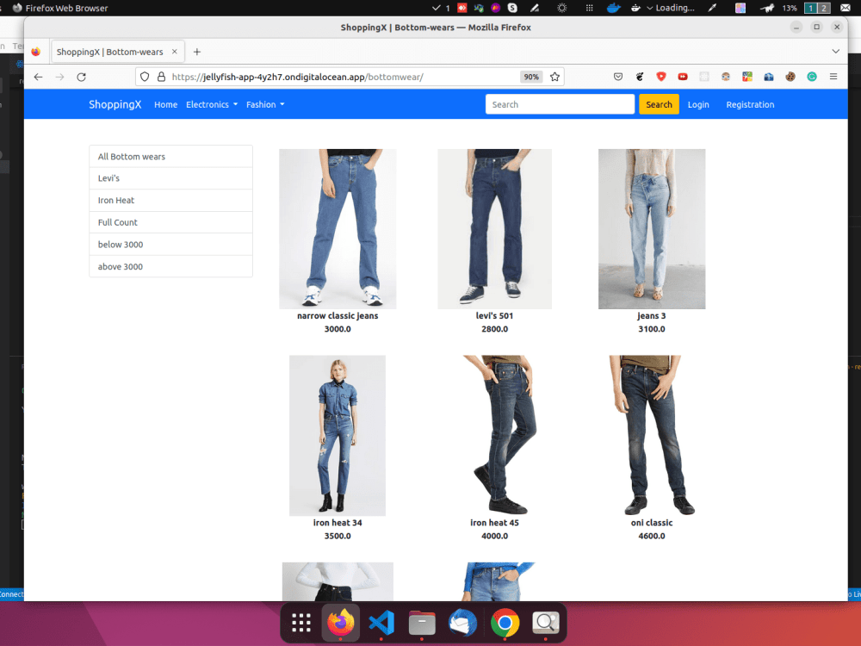Screen dimensions: 861x646
Task: Open Firefox from the dock
Action: pyautogui.click(x=341, y=622)
